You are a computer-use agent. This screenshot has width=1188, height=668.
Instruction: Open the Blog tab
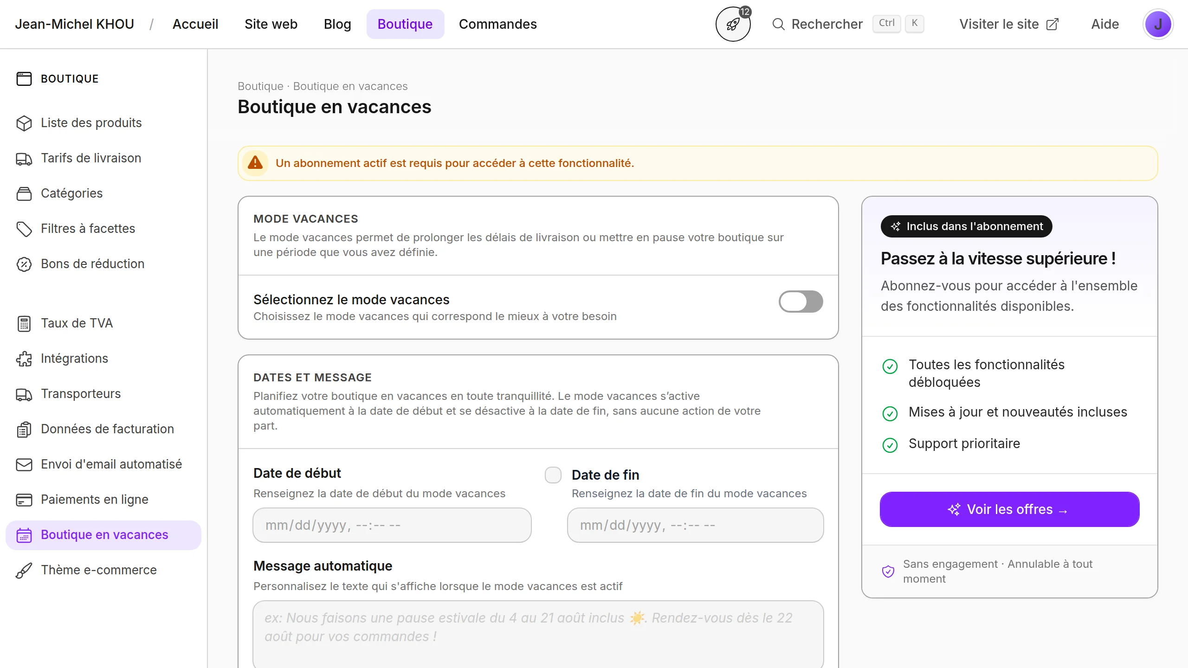click(x=337, y=24)
